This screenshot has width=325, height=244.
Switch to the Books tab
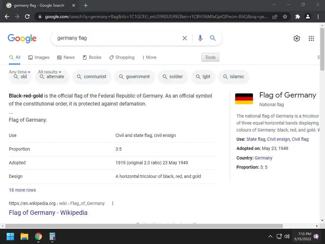92,58
